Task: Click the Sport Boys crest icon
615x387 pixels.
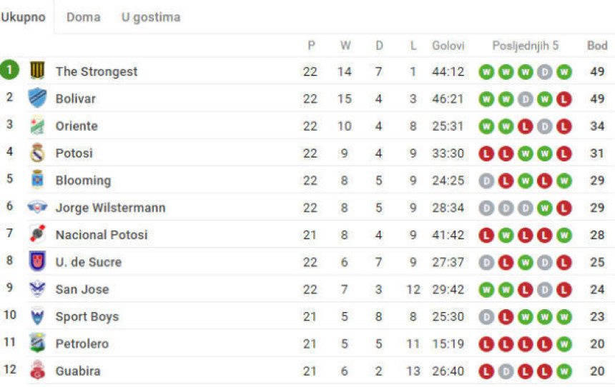Action: [37, 316]
